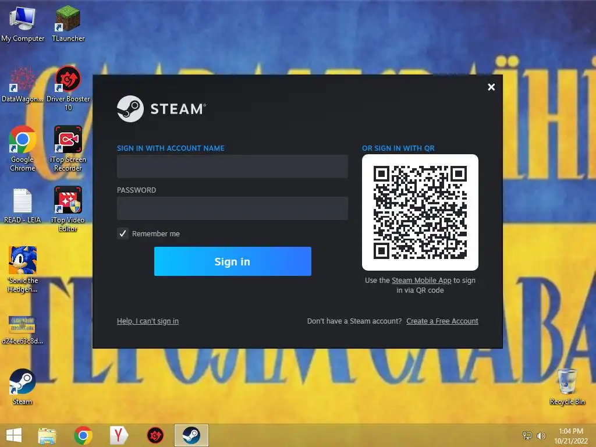This screenshot has width=596, height=447.
Task: Open the Create a Free Account link
Action: [x=442, y=321]
